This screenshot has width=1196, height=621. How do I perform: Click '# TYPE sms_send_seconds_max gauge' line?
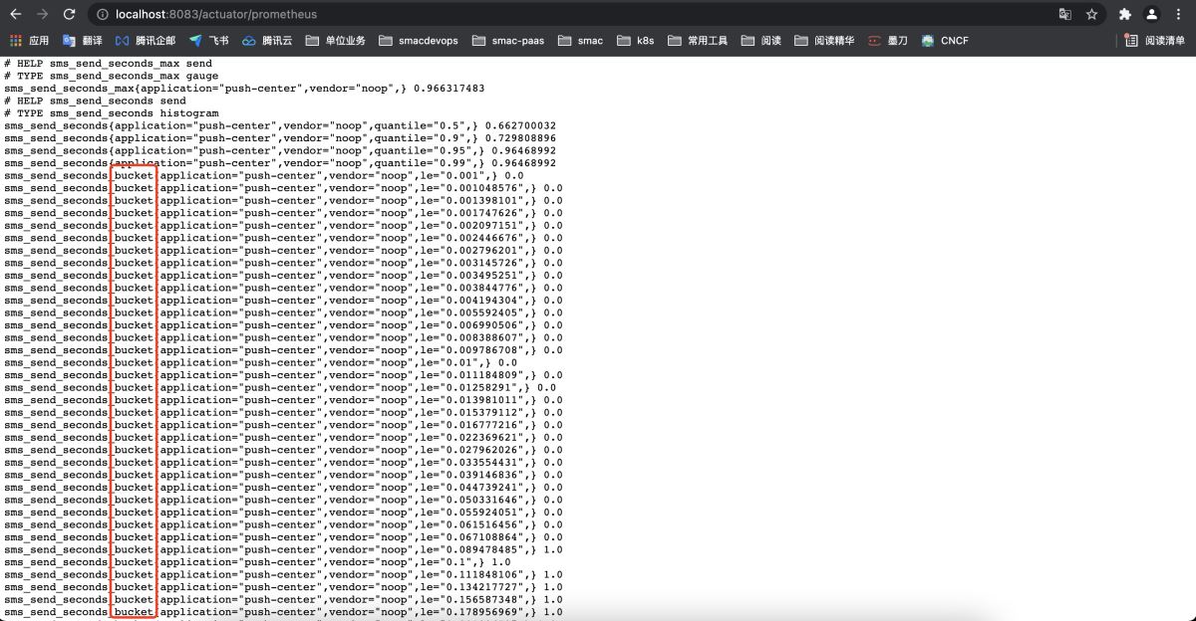click(x=111, y=76)
